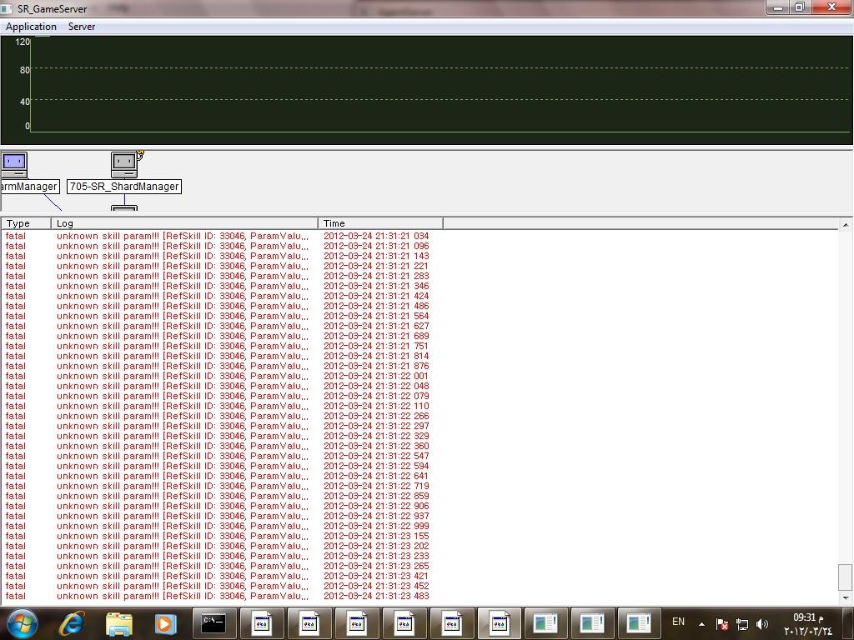Click the Time column header
This screenshot has height=640, width=854.
tap(379, 223)
